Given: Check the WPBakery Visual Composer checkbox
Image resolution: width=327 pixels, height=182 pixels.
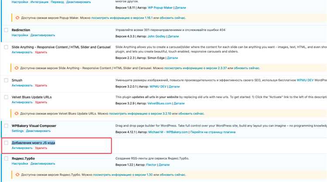Looking at the screenshot, I should [x=6, y=125].
